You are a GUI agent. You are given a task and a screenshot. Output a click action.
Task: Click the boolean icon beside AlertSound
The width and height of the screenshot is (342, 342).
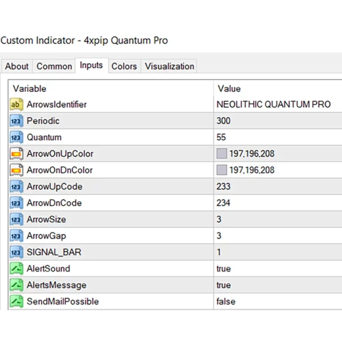(16, 268)
